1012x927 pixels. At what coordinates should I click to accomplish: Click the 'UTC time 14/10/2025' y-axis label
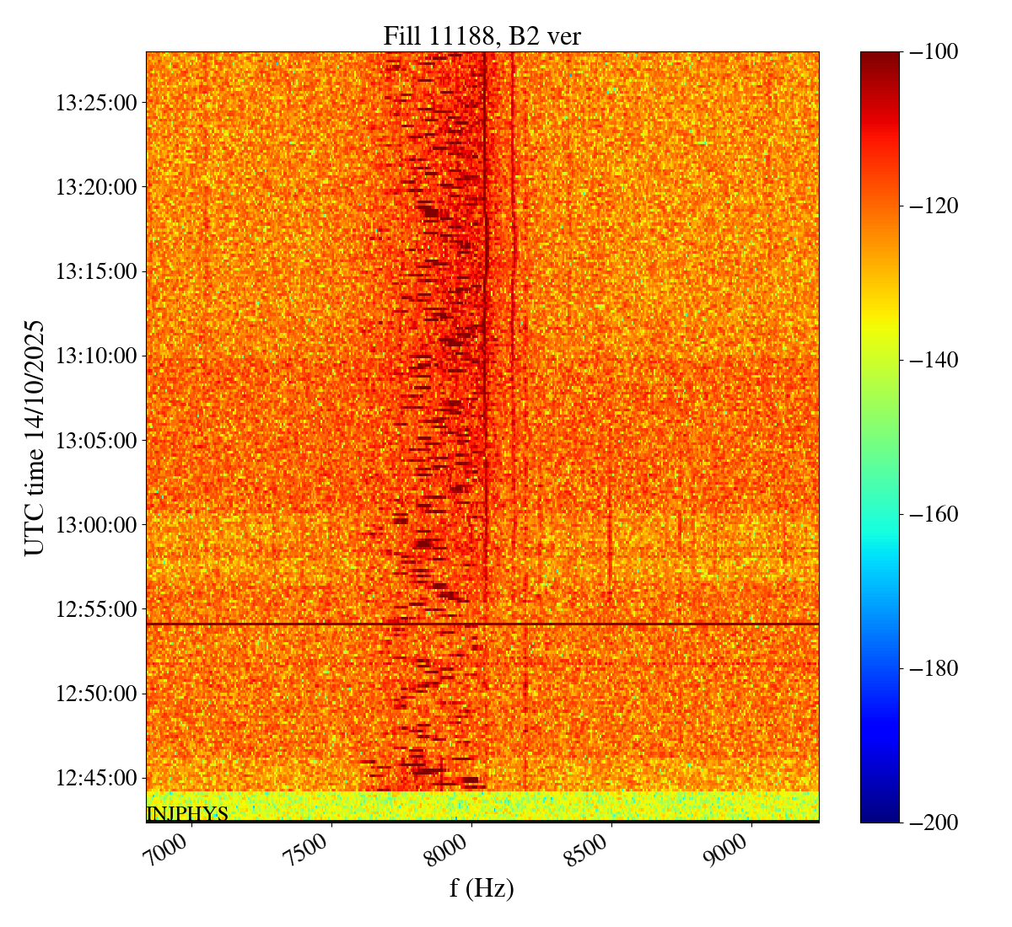(x=35, y=437)
